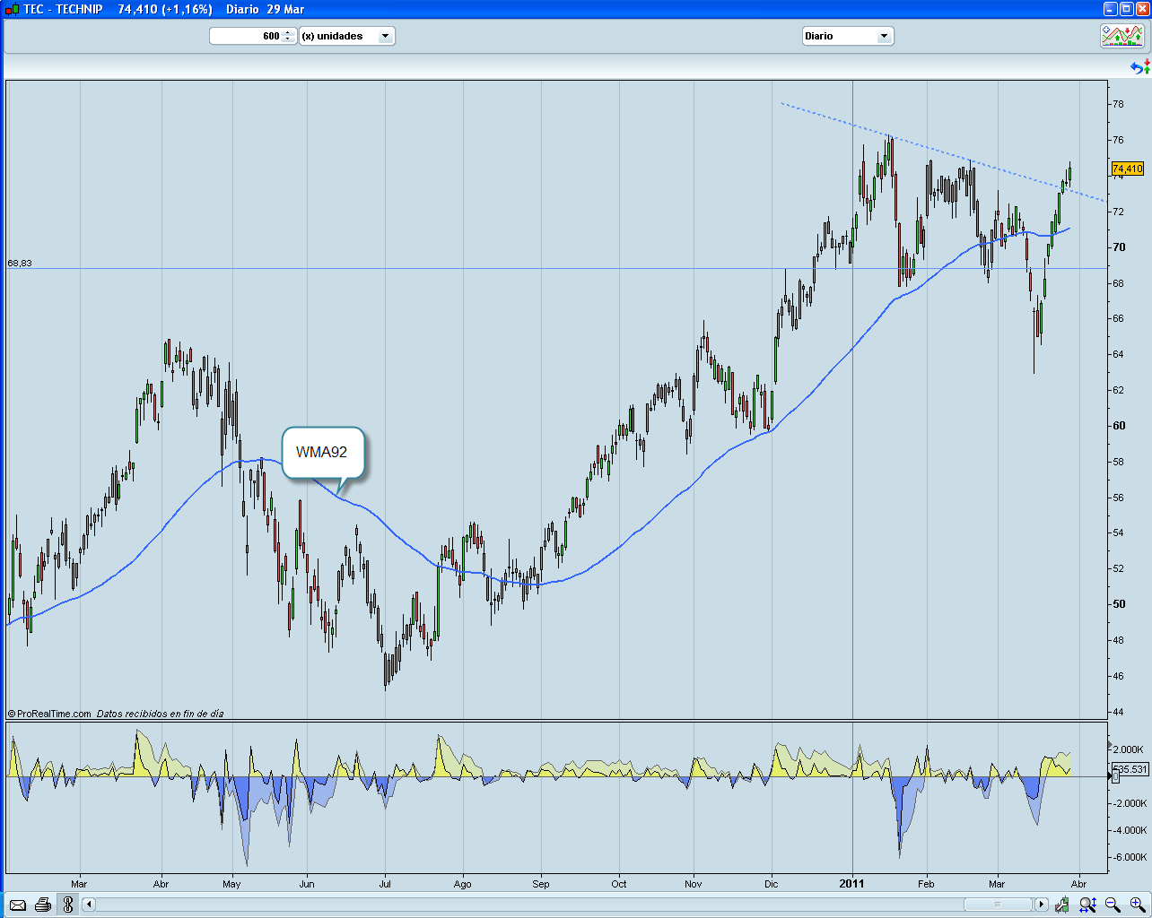
Task: Click the blue undo arrow with red/green arrows
Action: click(1139, 67)
